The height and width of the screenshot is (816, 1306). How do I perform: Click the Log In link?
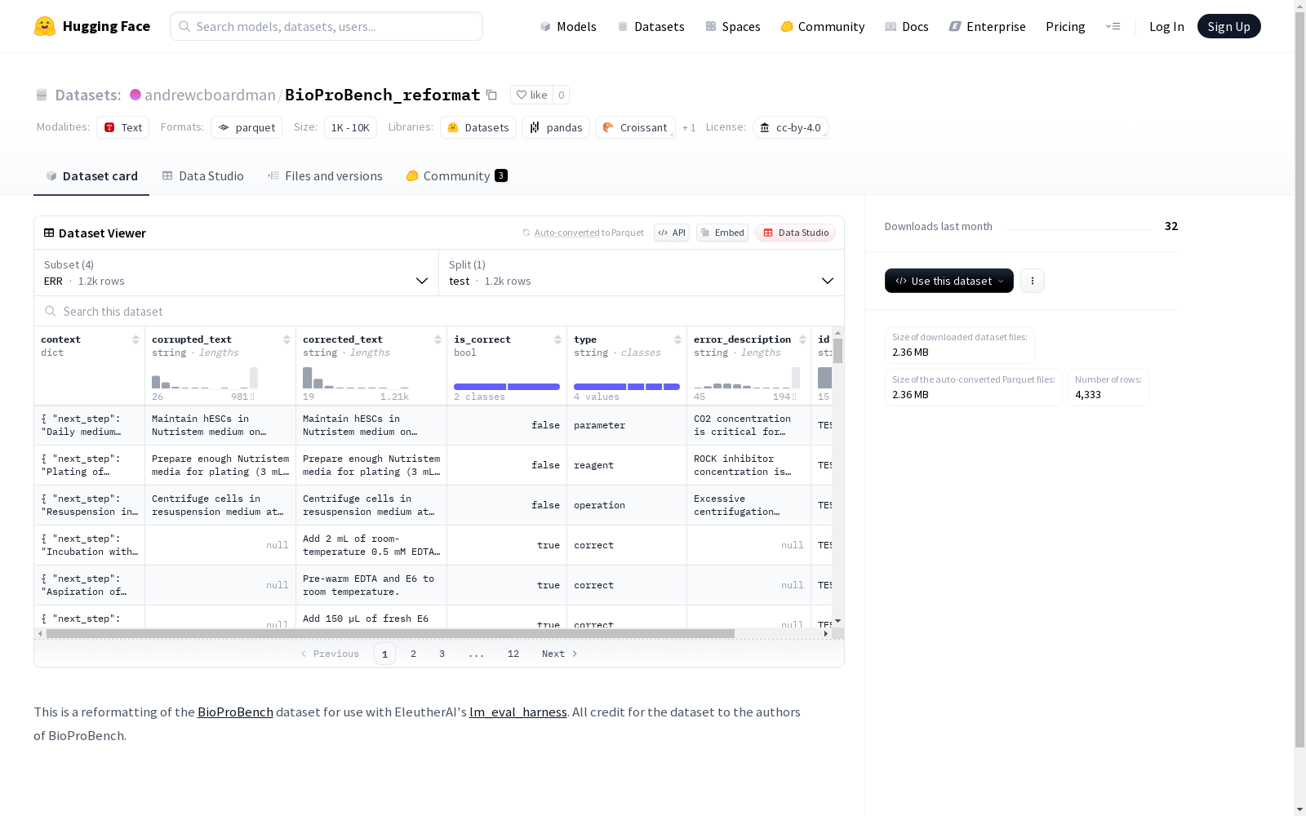pos(1166,26)
